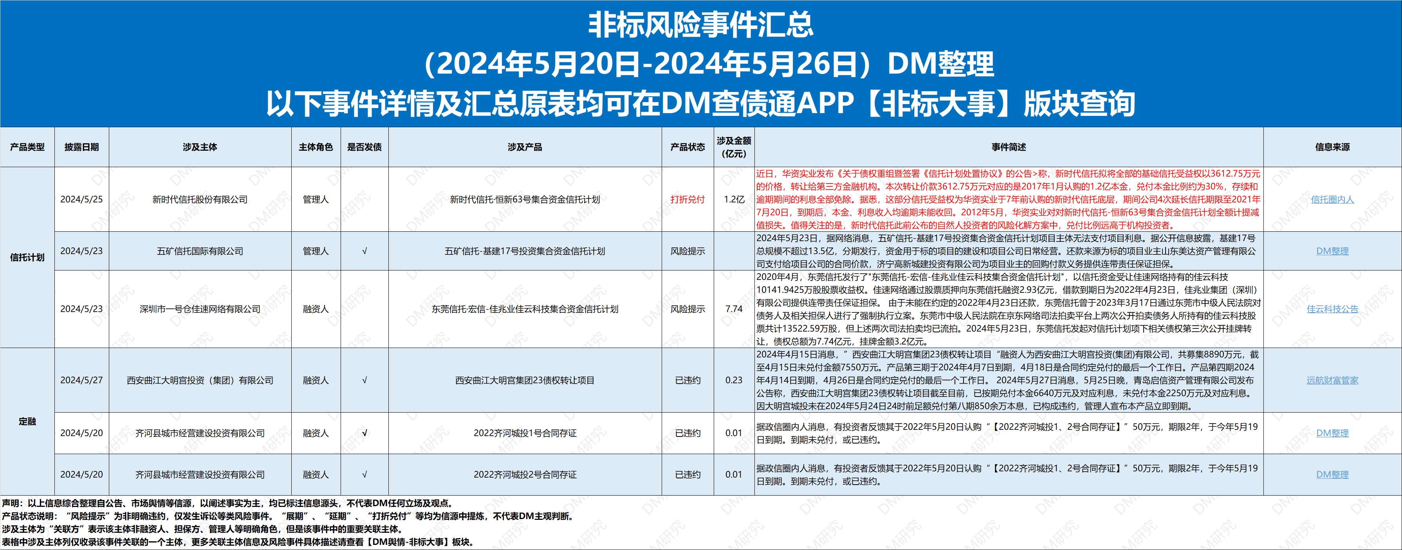The image size is (1402, 550).
Task: Select the 东莞信托·宏信-佳兆业佳云科技集合资金信托计划 cell
Action: click(x=525, y=309)
